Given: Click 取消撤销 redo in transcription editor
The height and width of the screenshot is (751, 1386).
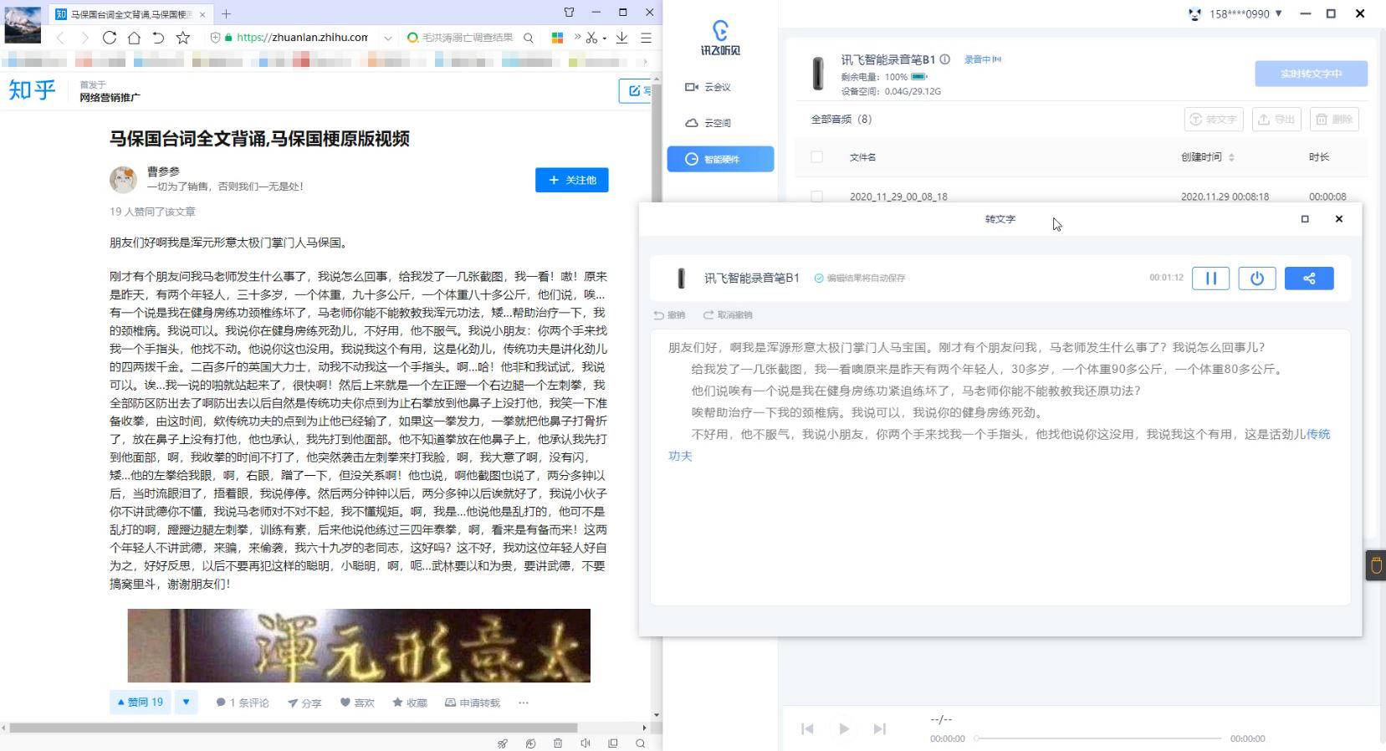Looking at the screenshot, I should (728, 315).
